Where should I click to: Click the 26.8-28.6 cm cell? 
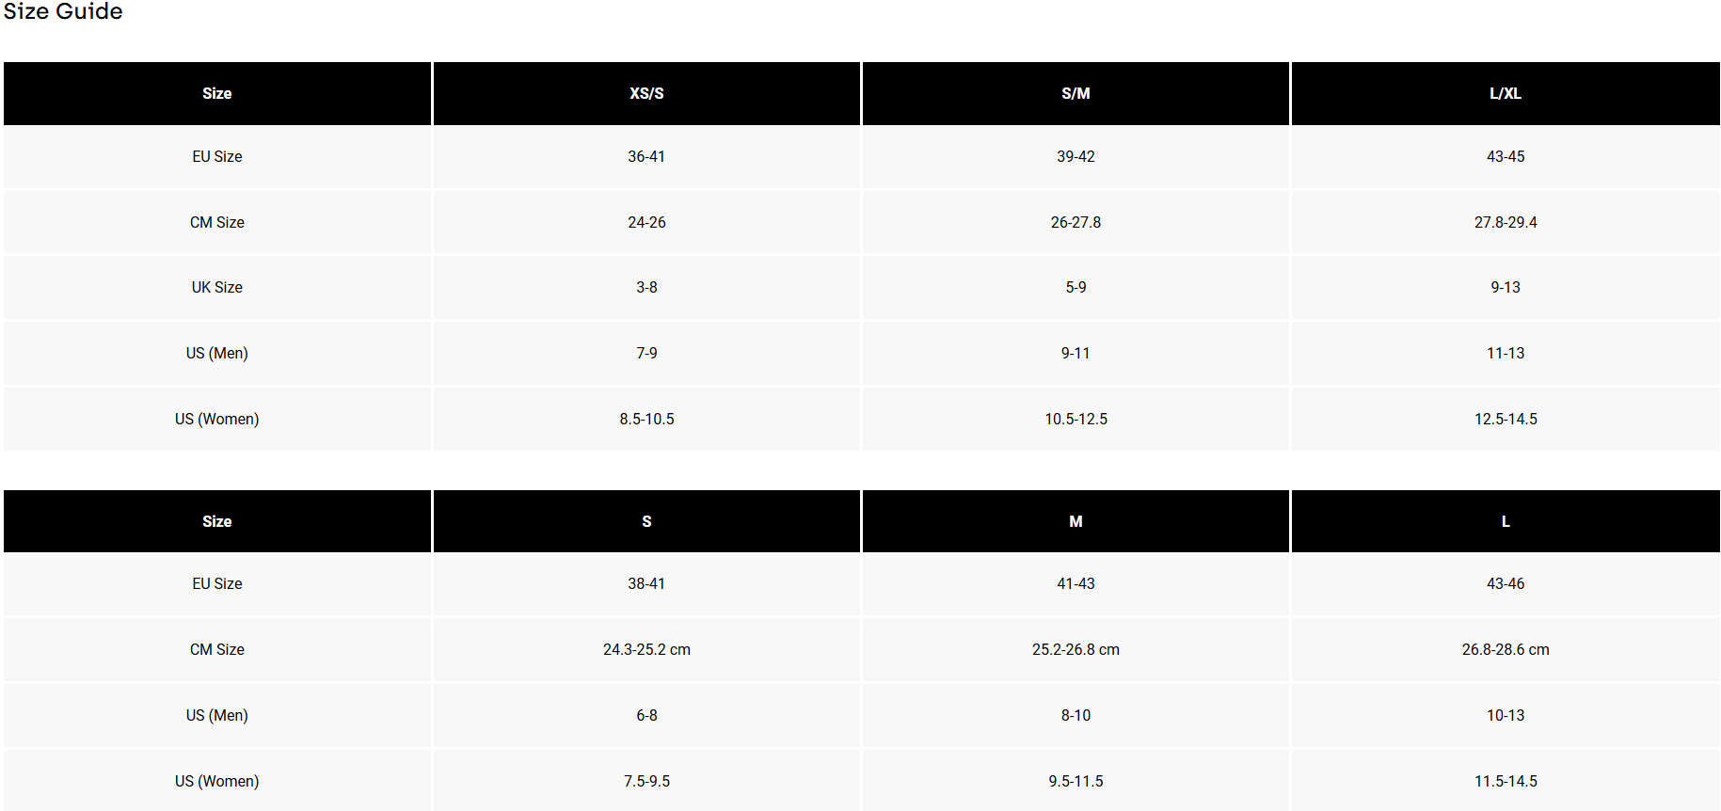click(1506, 649)
